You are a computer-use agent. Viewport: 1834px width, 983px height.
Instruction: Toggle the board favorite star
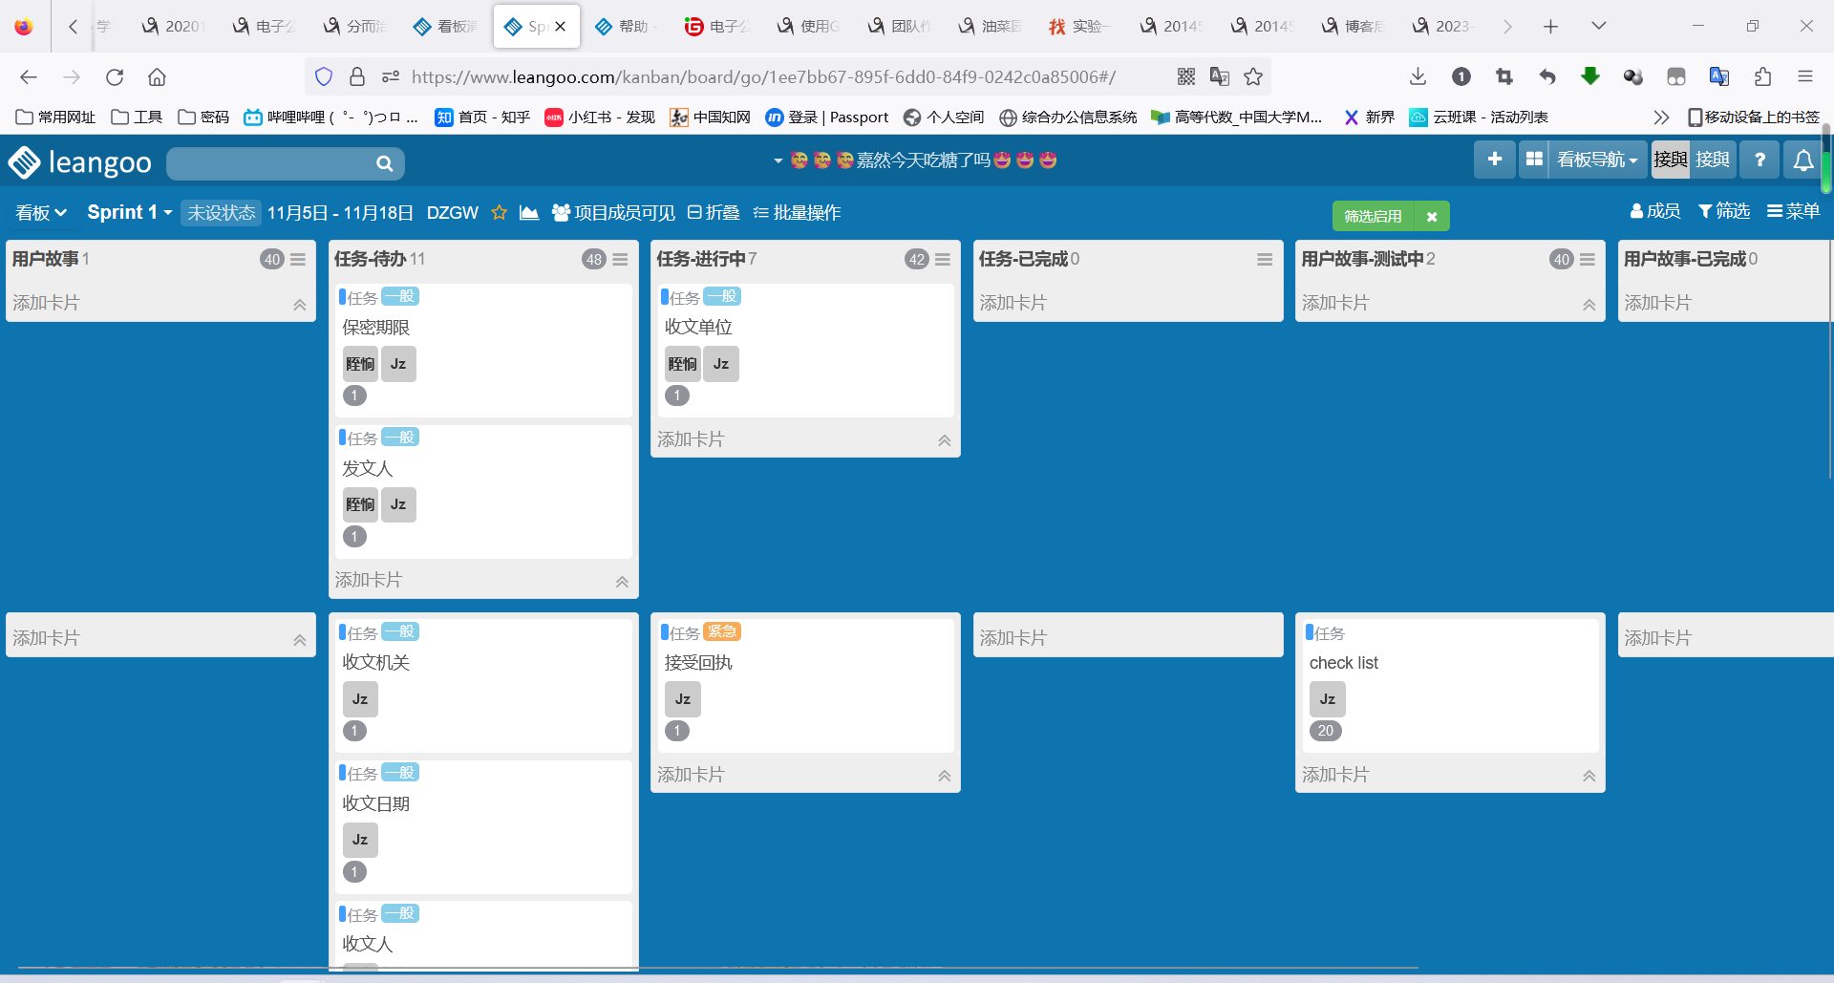coord(499,212)
